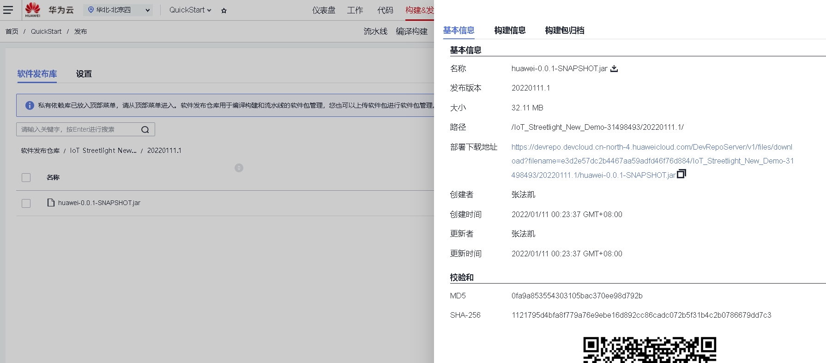This screenshot has width=826, height=363.
Task: Go to 编译构建 submenu
Action: (x=412, y=31)
